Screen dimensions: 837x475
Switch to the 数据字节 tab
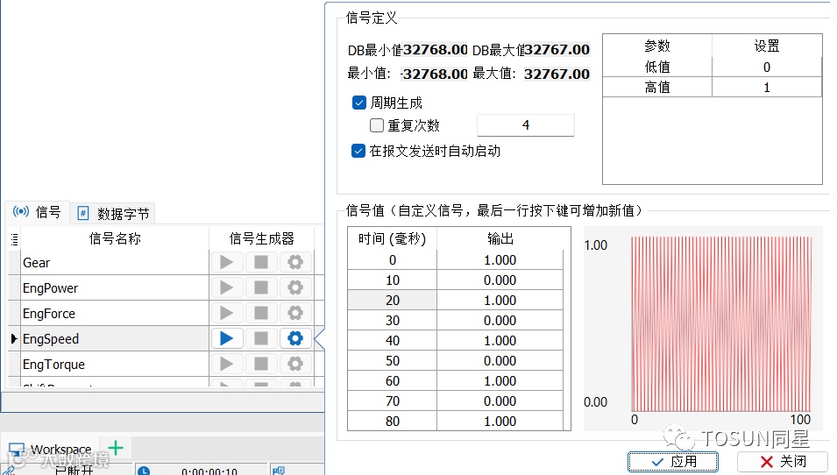pyautogui.click(x=113, y=214)
